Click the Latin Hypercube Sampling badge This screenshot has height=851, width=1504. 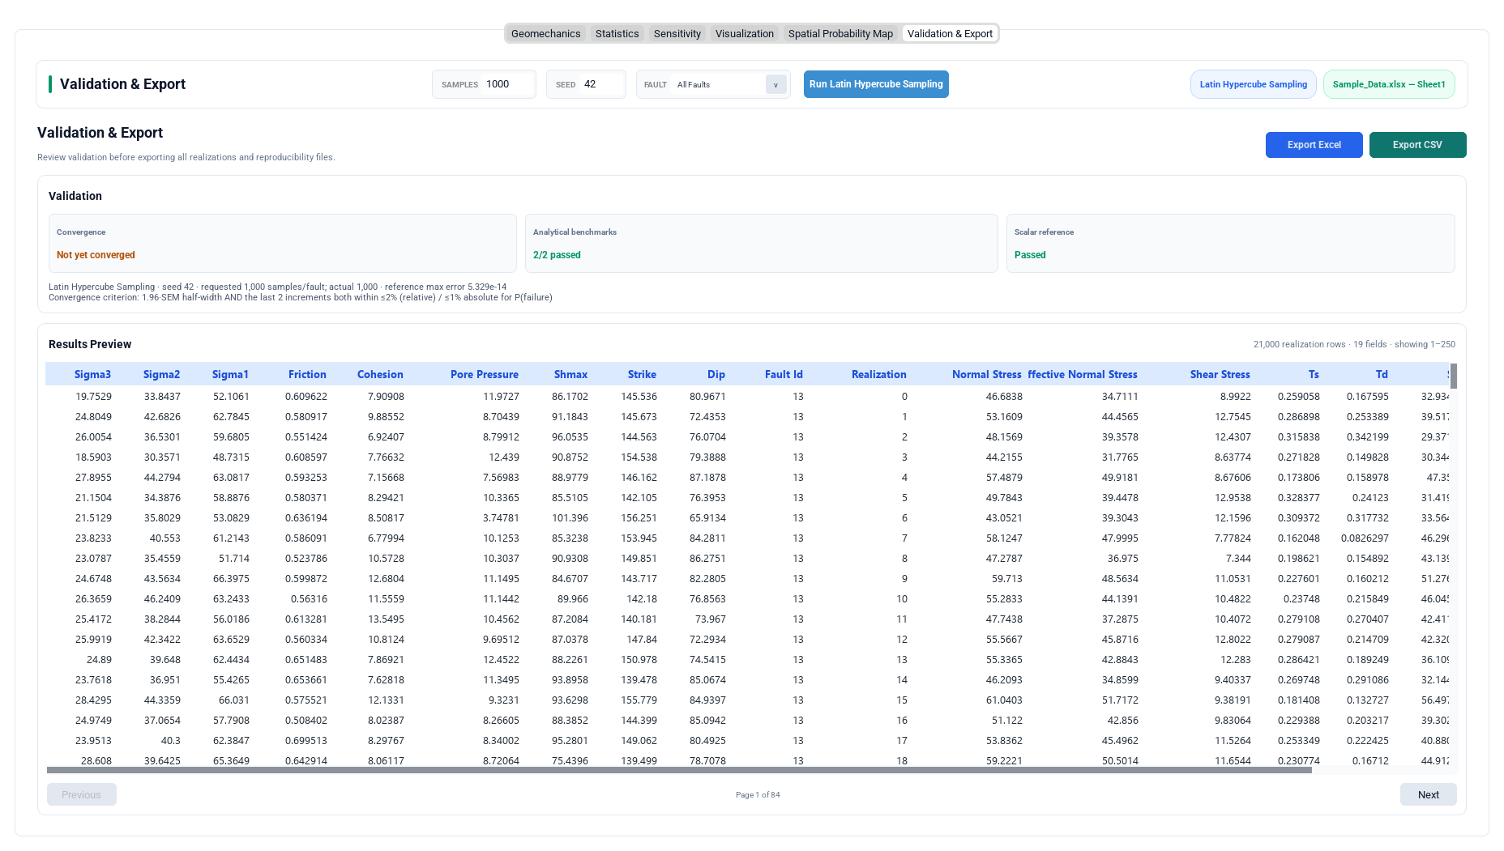[1253, 84]
